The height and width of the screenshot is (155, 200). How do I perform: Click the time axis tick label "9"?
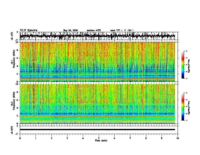click(x=162, y=138)
